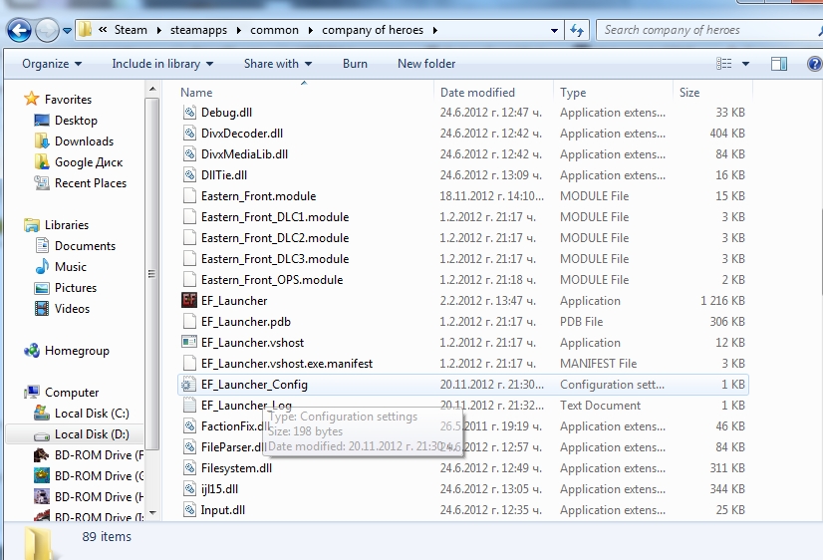Viewport: 823px width, 560px height.
Task: Open the Include in library menu
Action: (x=162, y=64)
